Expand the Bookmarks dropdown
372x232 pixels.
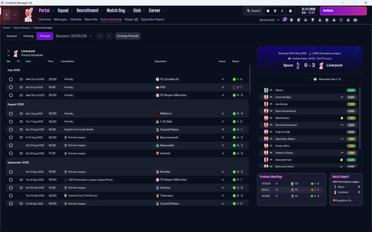(x=269, y=20)
